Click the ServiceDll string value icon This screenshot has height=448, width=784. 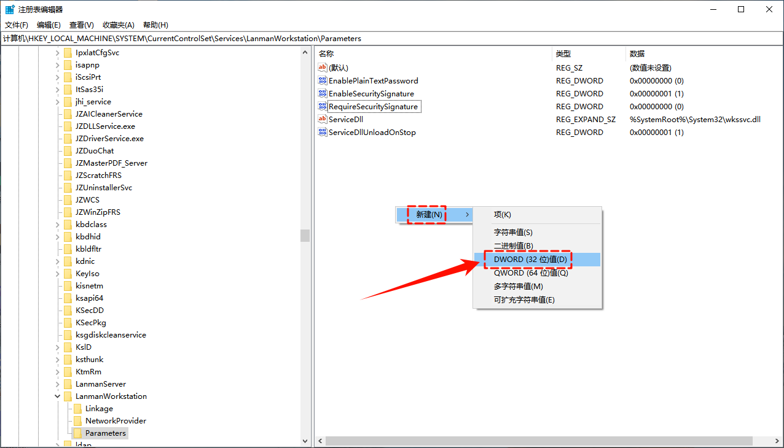tap(323, 119)
